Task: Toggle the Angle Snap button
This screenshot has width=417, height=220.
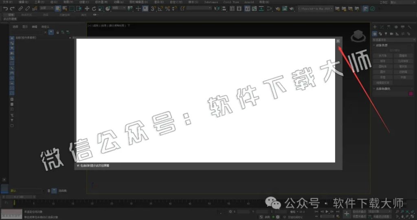Action: [x=160, y=9]
